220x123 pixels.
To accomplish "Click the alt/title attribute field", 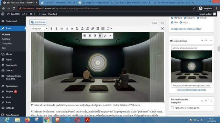I will (x=191, y=48).
